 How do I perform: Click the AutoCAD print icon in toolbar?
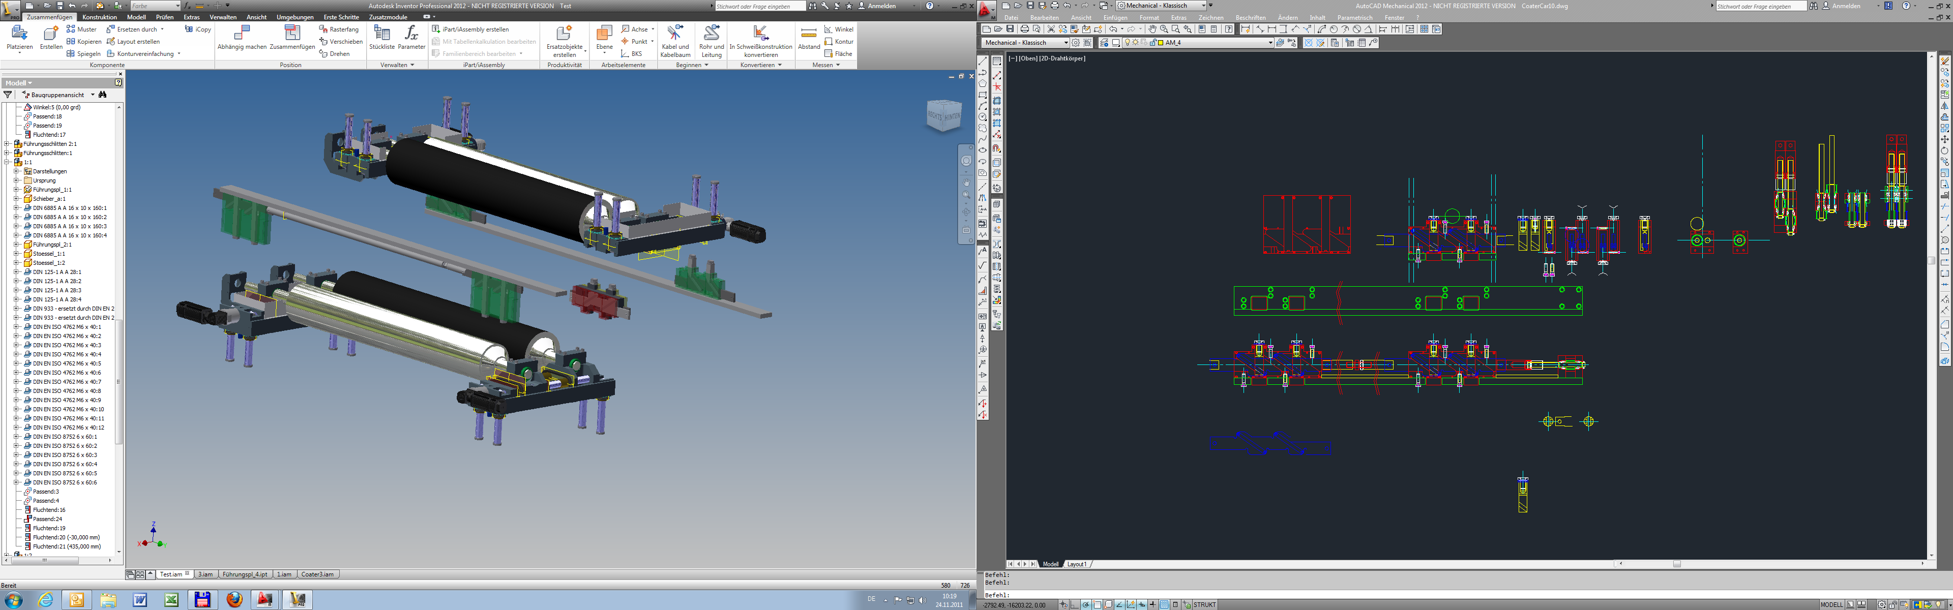click(x=1025, y=29)
